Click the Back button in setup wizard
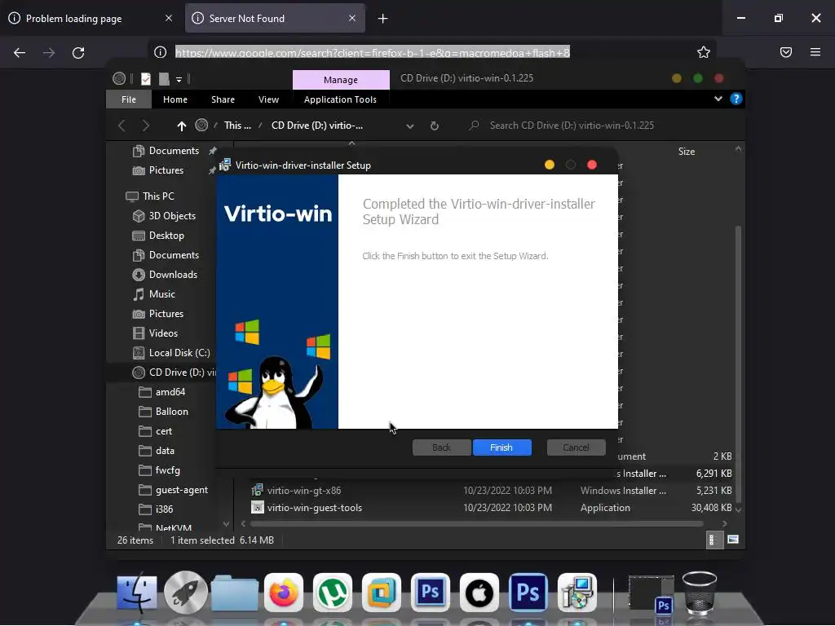The image size is (835, 626). tap(441, 447)
